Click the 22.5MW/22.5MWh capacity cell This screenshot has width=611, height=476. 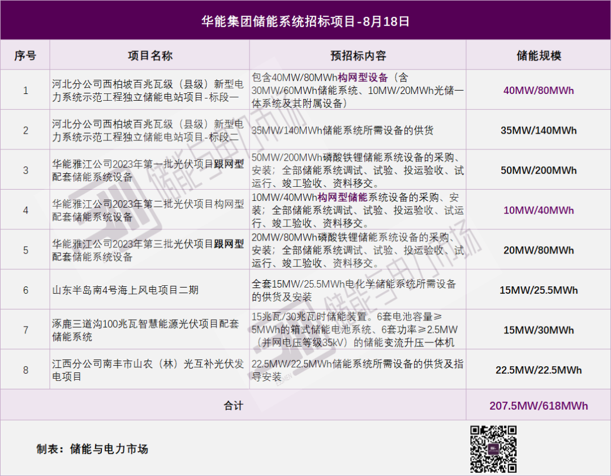coord(538,370)
